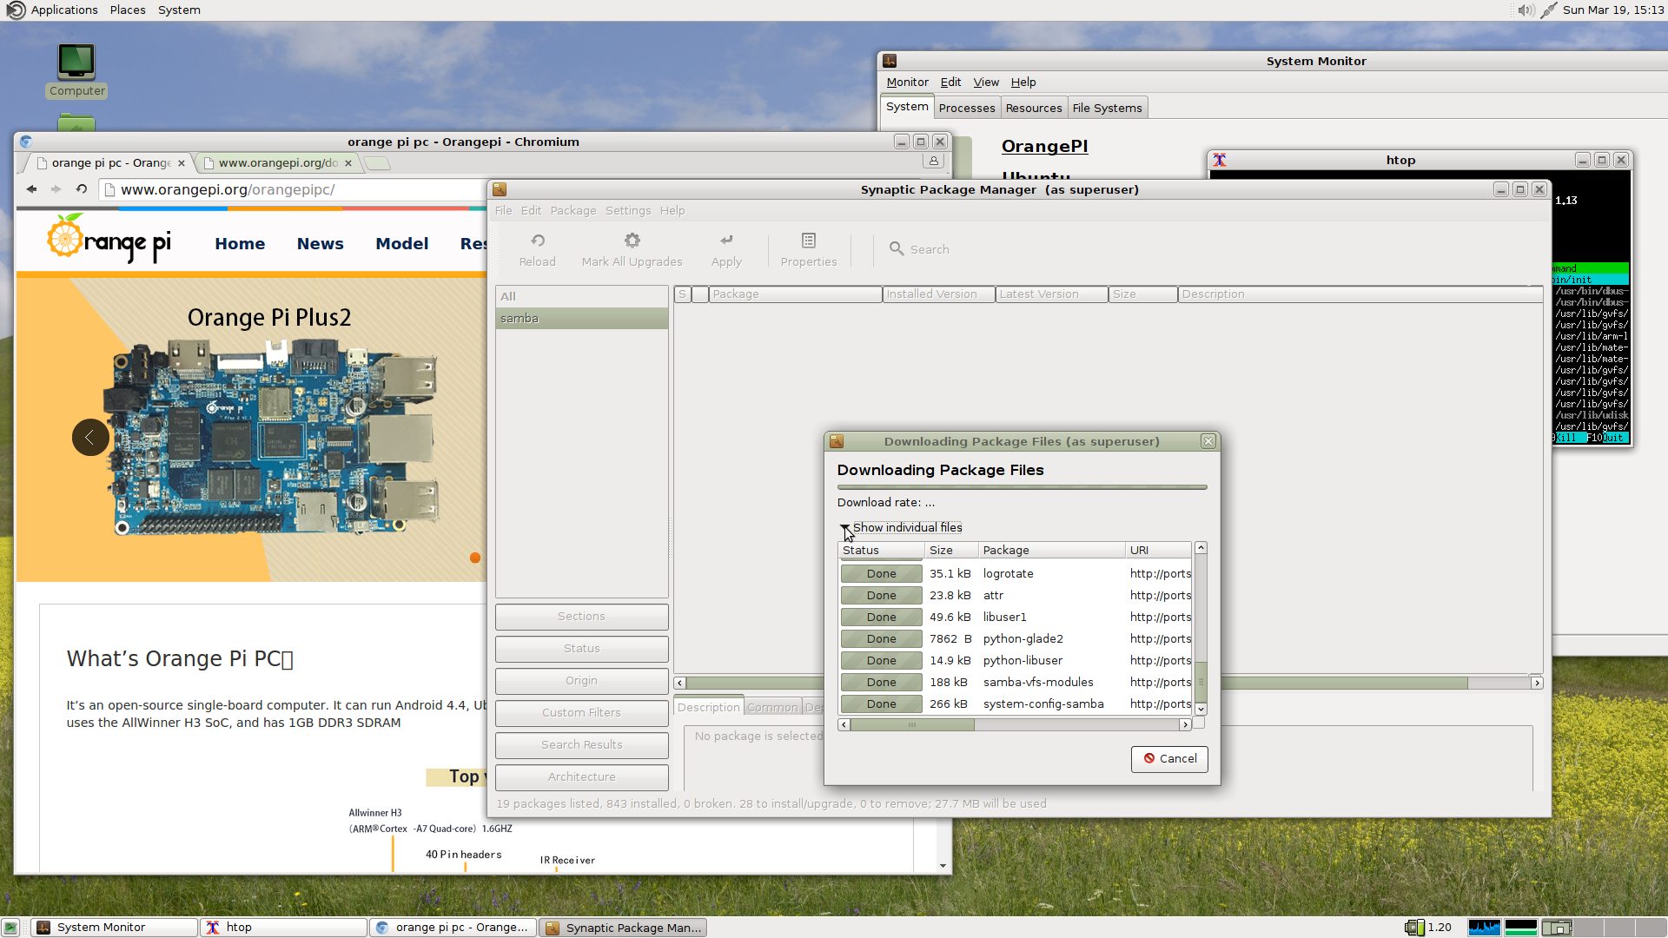Viewport: 1668px width, 938px height.
Task: Open the Model link on the Orange Pi site
Action: click(401, 244)
